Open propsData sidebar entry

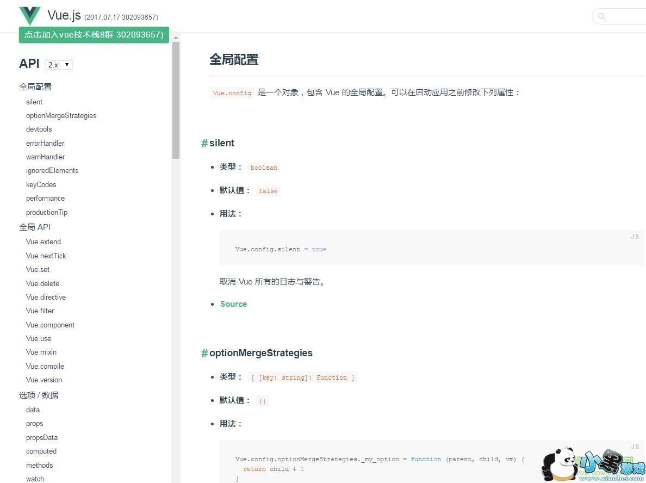tap(42, 437)
